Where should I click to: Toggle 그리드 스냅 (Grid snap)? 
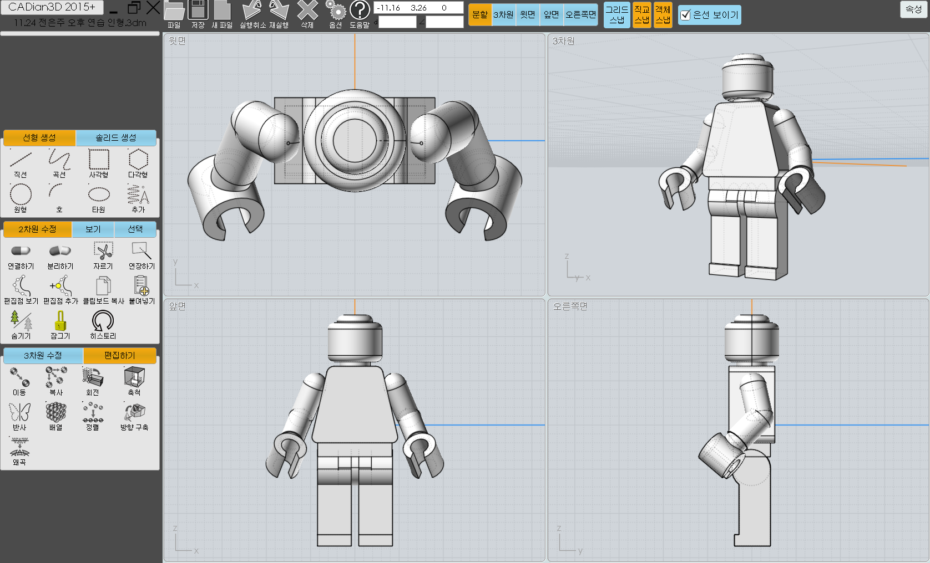617,15
